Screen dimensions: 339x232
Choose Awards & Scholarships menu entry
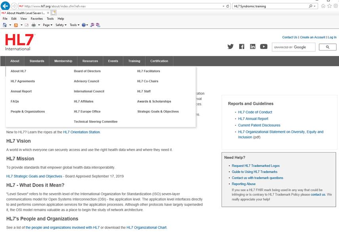click(x=154, y=102)
